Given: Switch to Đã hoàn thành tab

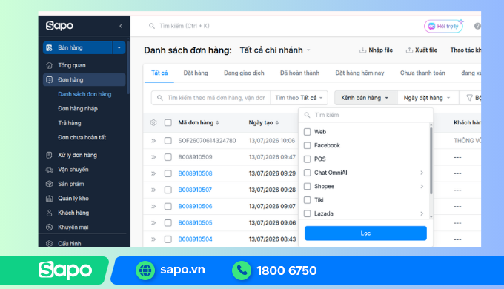Looking at the screenshot, I should pos(299,73).
